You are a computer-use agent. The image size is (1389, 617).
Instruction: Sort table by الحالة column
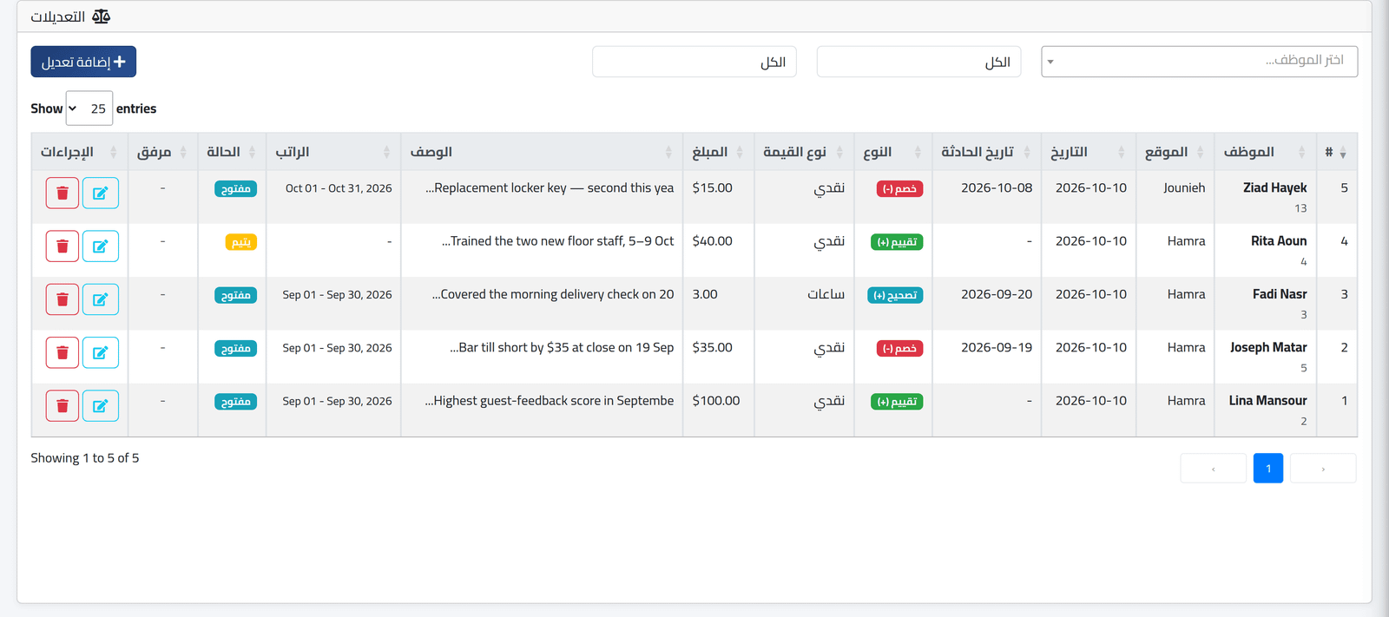click(232, 152)
